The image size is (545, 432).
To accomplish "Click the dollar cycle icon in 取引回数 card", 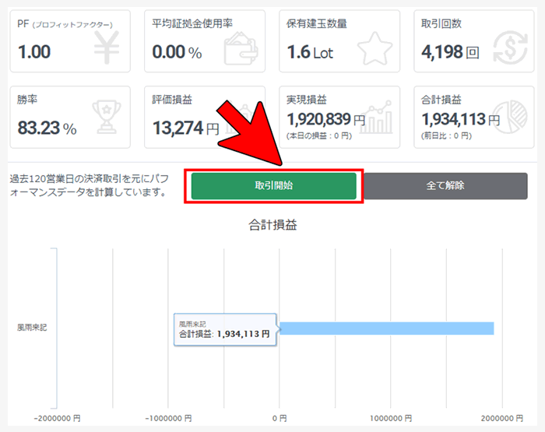I will click(510, 48).
